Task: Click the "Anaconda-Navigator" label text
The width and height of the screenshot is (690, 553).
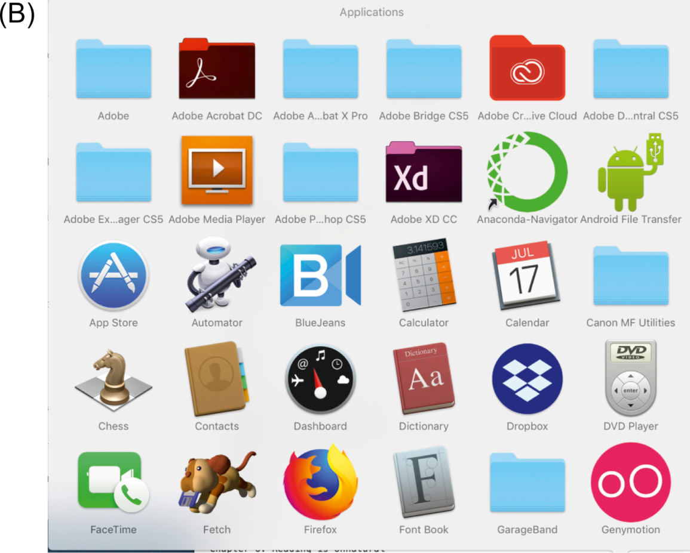Action: 527,220
